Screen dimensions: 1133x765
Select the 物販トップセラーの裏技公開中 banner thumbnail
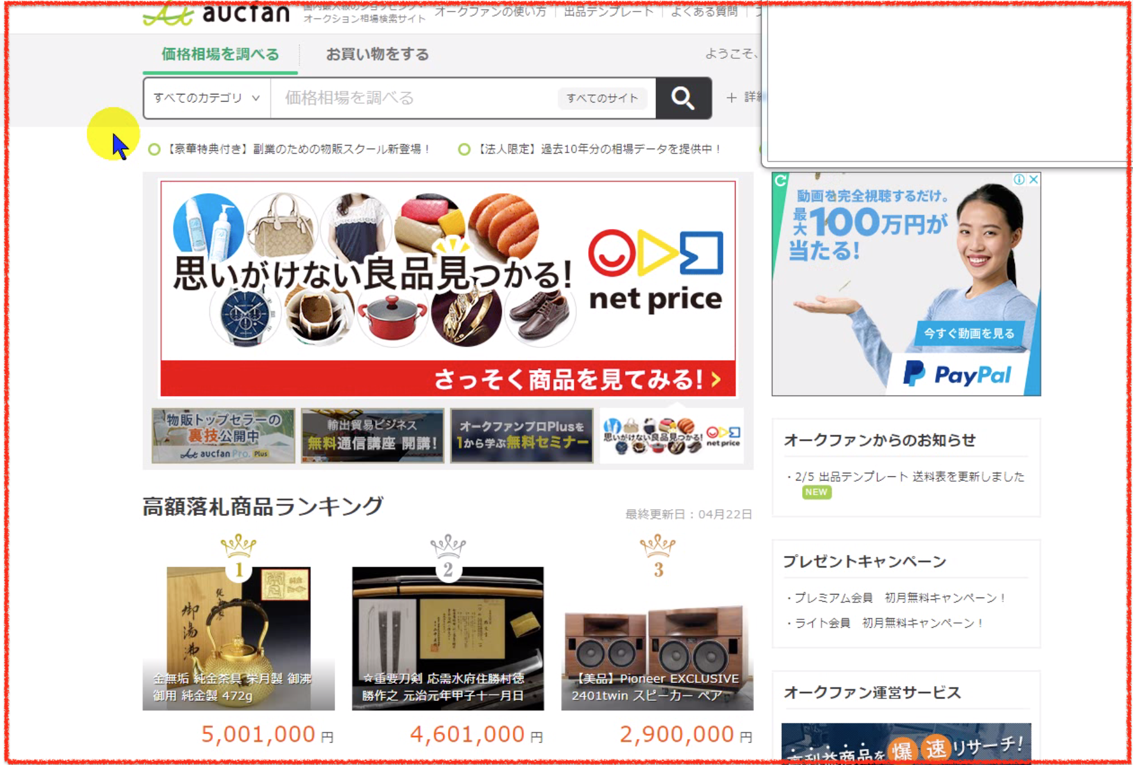pyautogui.click(x=223, y=436)
